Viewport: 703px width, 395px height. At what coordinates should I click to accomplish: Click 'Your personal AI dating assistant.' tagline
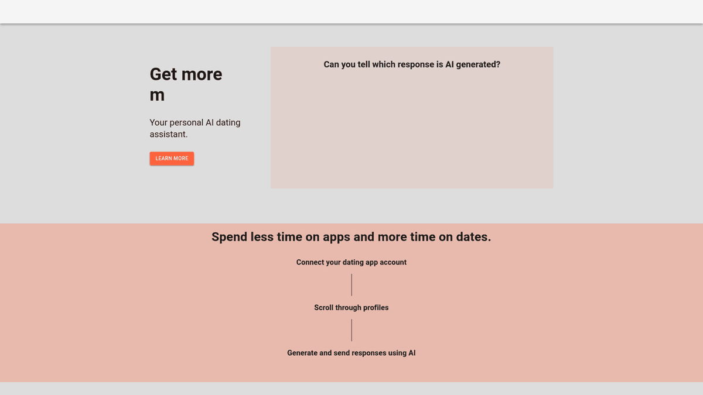click(x=195, y=128)
